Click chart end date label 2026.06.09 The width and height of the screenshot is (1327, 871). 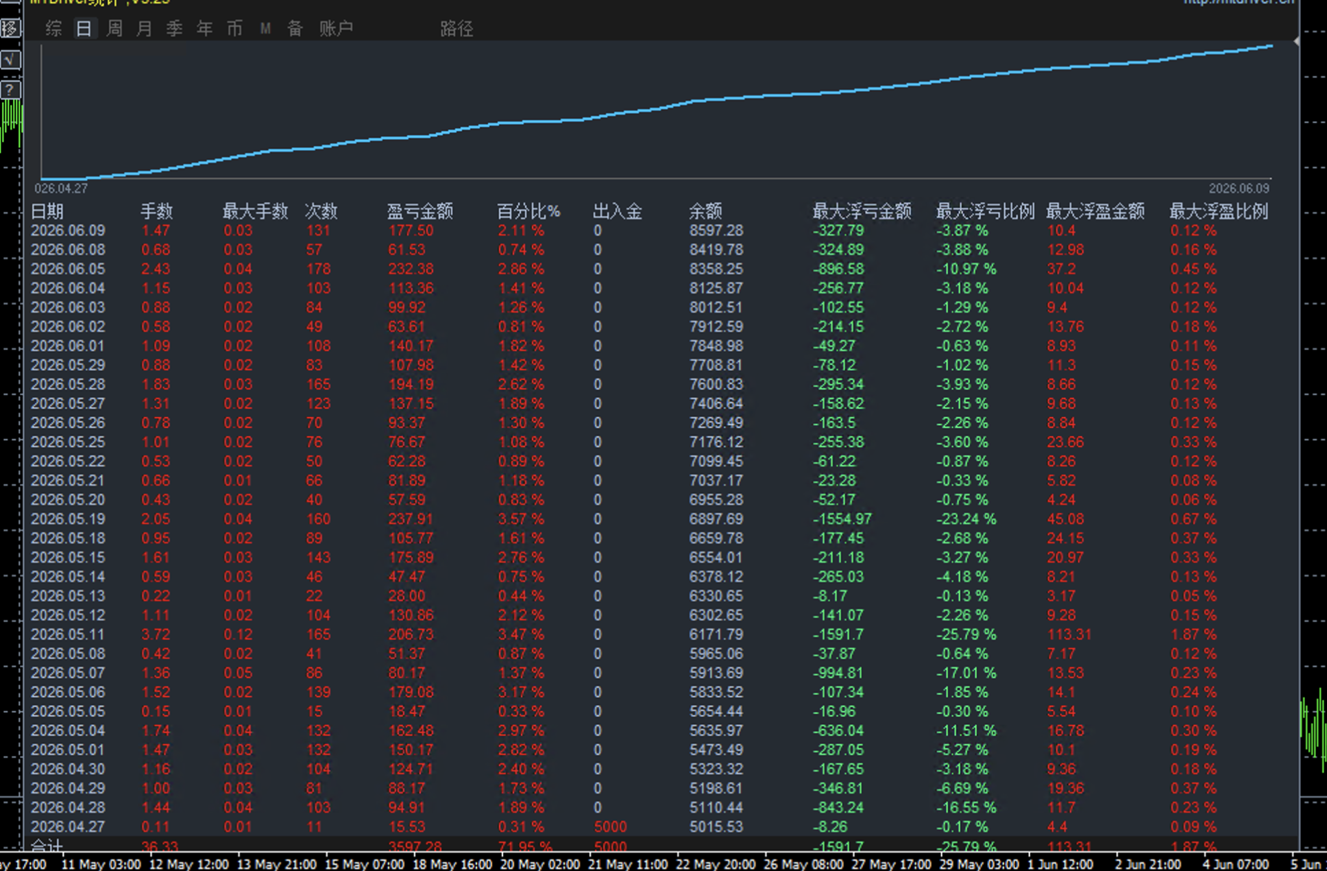[1239, 188]
